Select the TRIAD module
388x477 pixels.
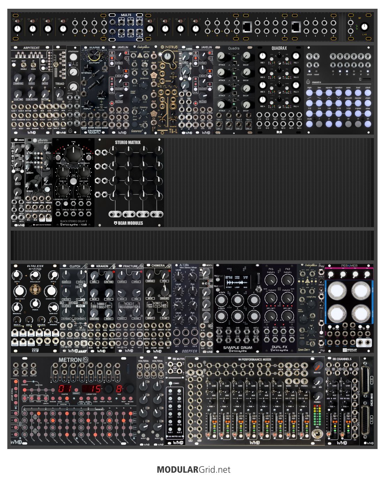click(59, 90)
